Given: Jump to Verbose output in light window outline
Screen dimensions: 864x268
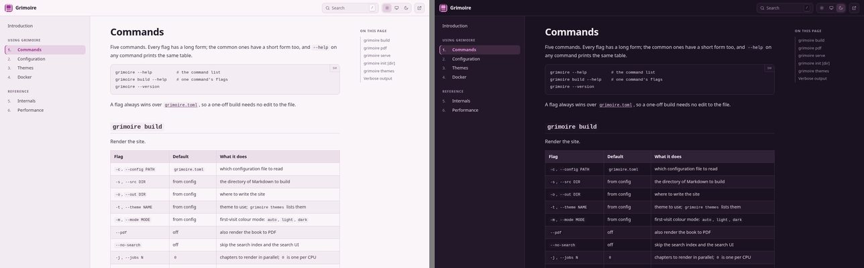Looking at the screenshot, I should [378, 78].
